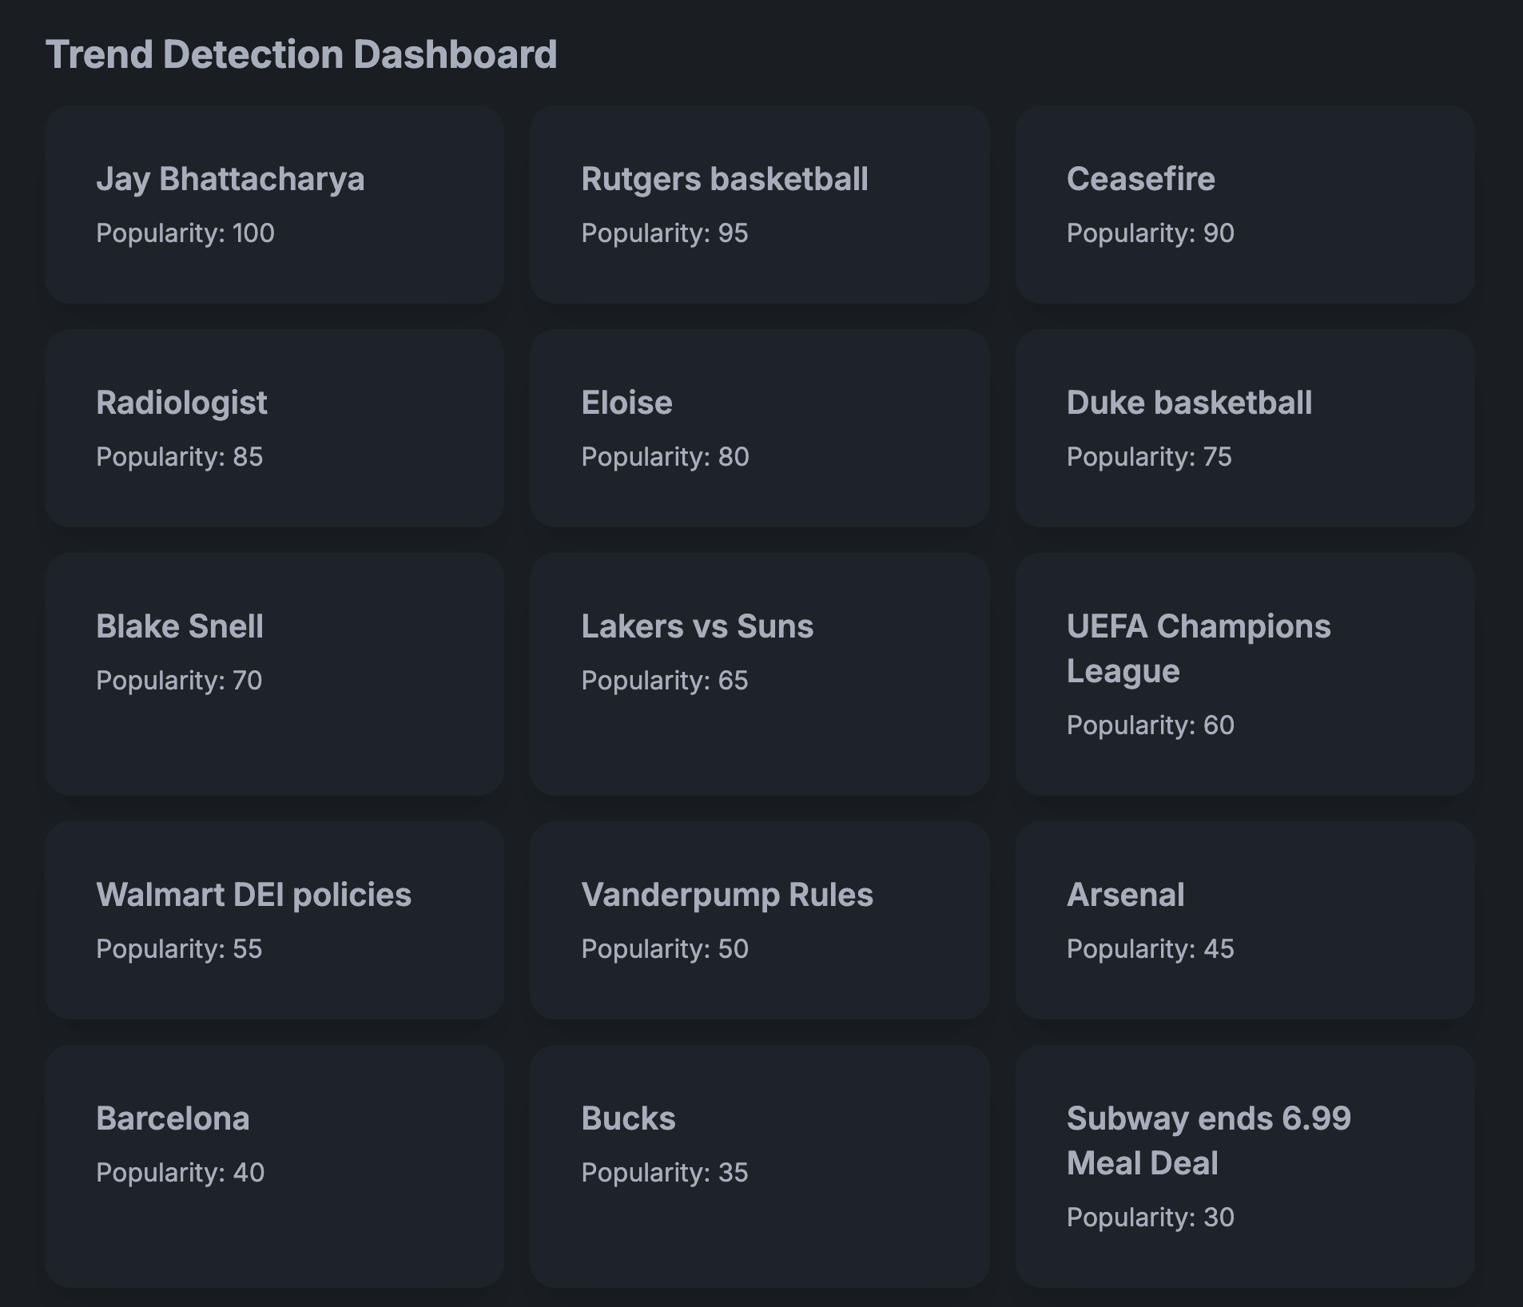
Task: Open the Radiologist trend card
Action: (274, 428)
